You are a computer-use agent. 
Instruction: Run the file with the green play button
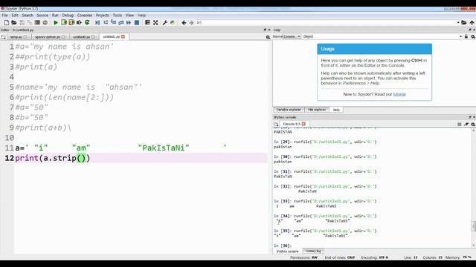tap(56, 22)
